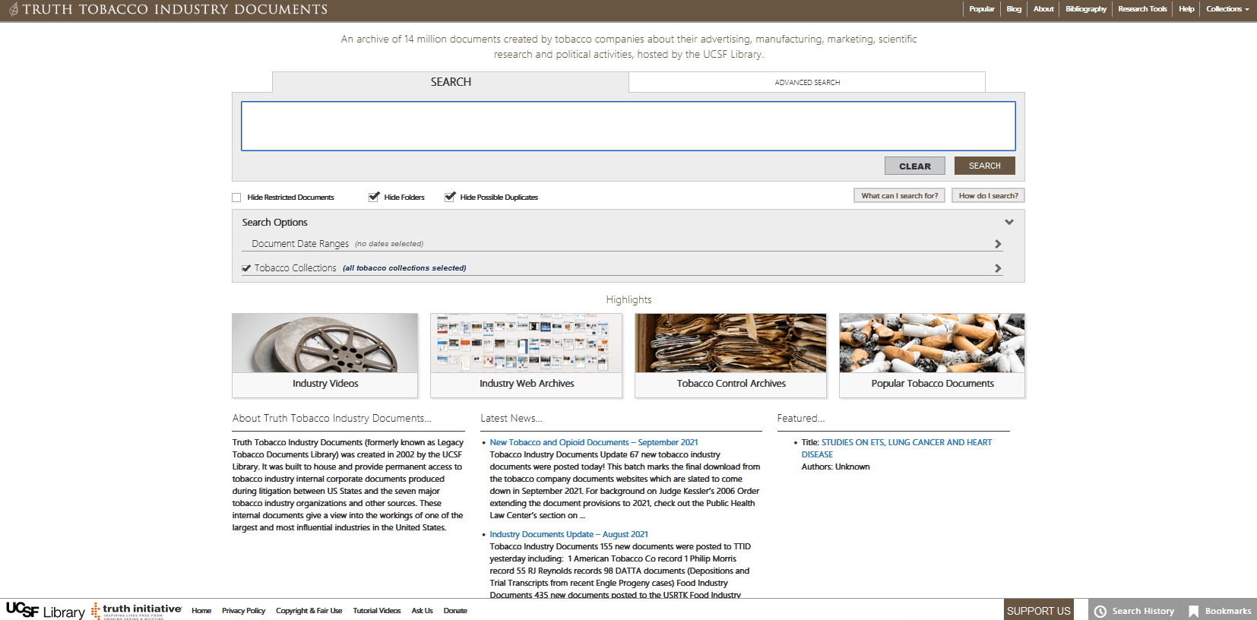Open the Ask Us footer link

point(422,611)
